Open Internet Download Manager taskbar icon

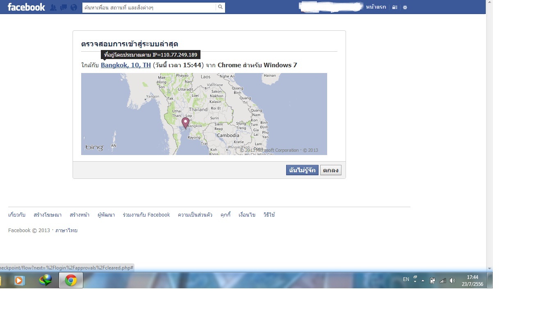pyautogui.click(x=46, y=281)
